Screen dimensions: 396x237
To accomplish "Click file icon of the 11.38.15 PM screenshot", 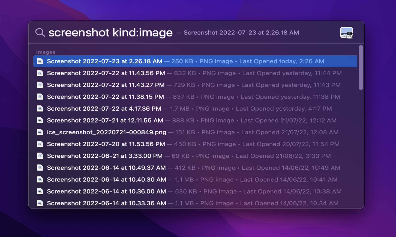I will [40, 97].
